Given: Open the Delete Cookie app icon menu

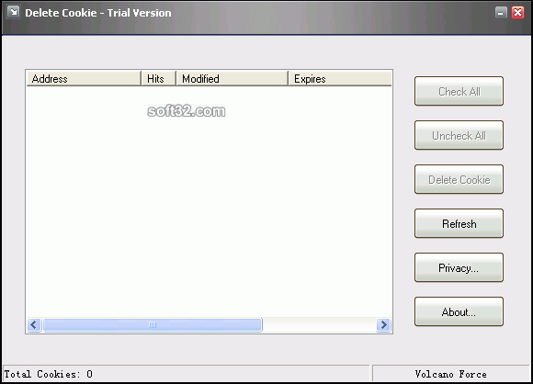Looking at the screenshot, I should 13,12.
